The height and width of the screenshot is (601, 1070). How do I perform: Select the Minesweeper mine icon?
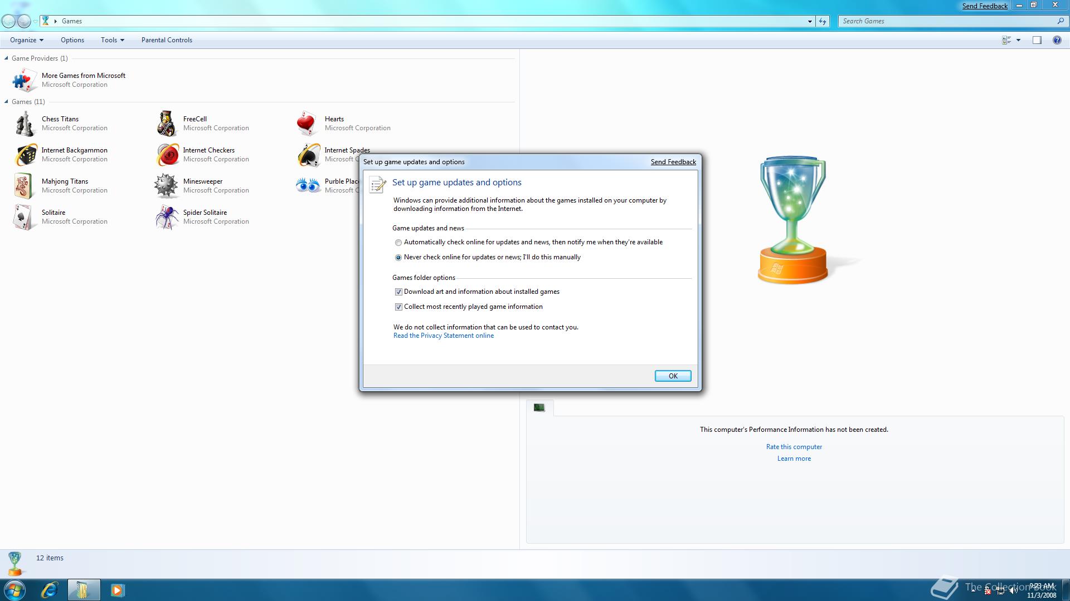pyautogui.click(x=166, y=186)
